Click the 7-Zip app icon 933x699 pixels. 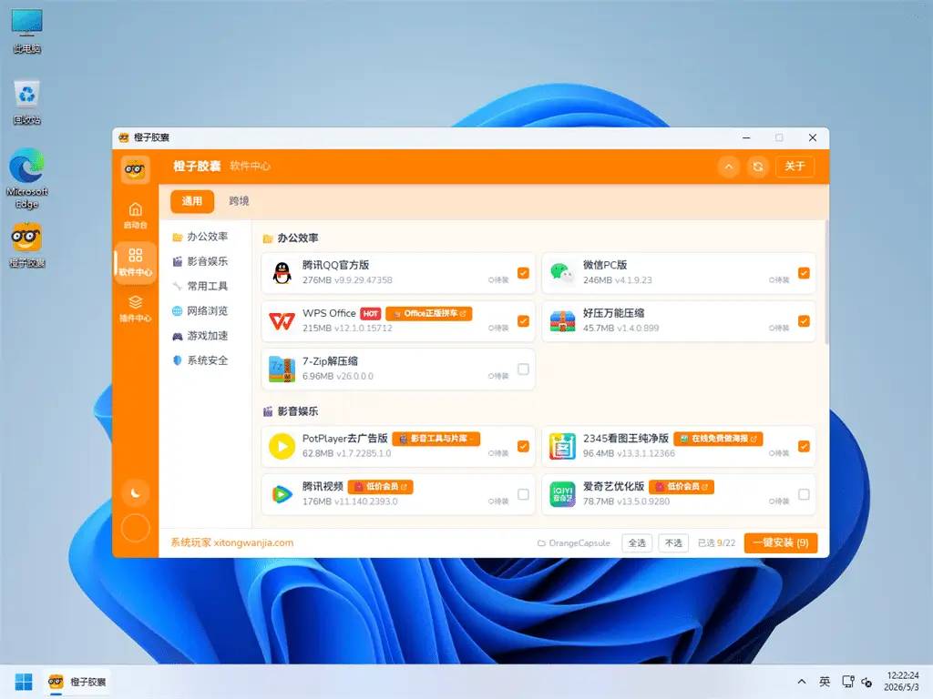(282, 370)
